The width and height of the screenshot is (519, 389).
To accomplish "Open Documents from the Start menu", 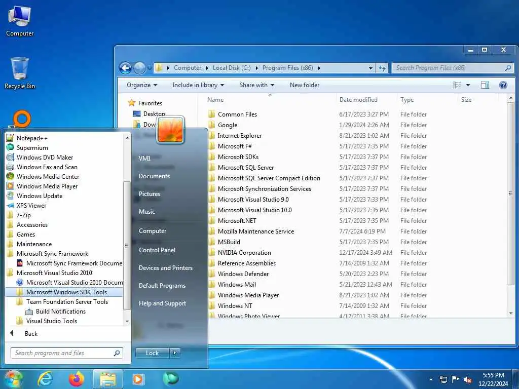I will (x=154, y=176).
